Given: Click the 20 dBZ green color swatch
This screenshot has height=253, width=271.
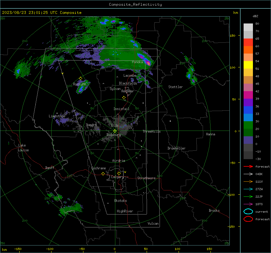Looking at the screenshot, I should pos(248,125).
